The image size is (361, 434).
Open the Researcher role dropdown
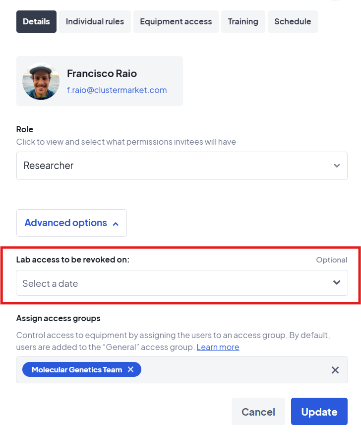[x=181, y=166]
